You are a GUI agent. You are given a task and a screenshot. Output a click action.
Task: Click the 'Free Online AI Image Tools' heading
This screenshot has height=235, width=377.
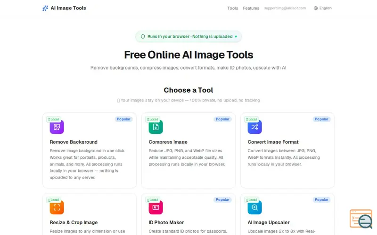pyautogui.click(x=188, y=55)
